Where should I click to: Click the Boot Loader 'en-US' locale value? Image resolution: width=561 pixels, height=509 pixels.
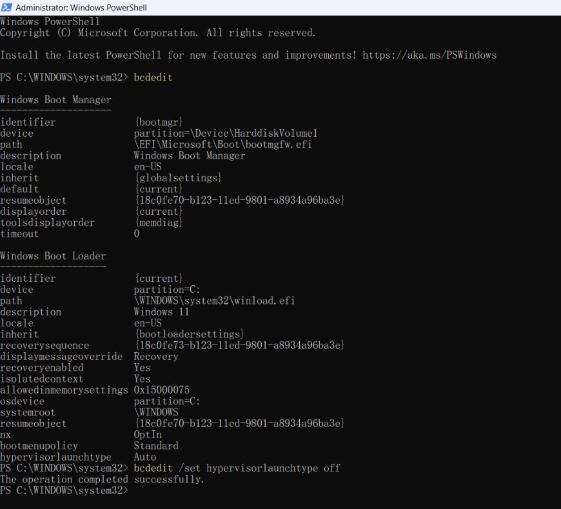(148, 323)
